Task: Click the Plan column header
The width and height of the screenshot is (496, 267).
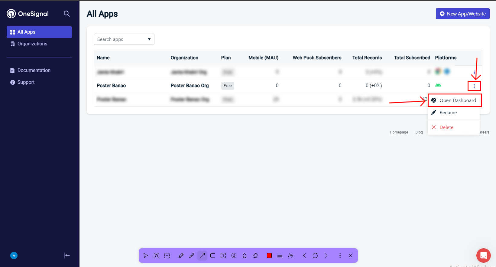Action: pos(226,58)
